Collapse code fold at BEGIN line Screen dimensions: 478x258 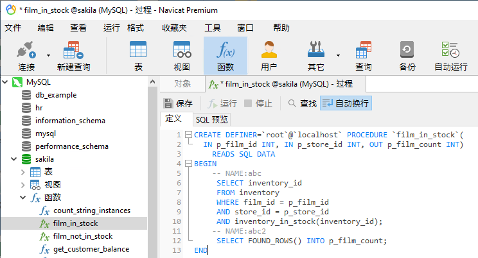click(189, 163)
